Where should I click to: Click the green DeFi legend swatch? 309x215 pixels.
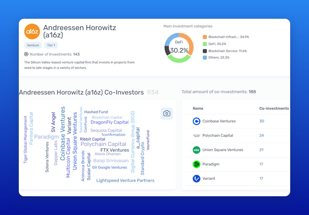pos(205,44)
